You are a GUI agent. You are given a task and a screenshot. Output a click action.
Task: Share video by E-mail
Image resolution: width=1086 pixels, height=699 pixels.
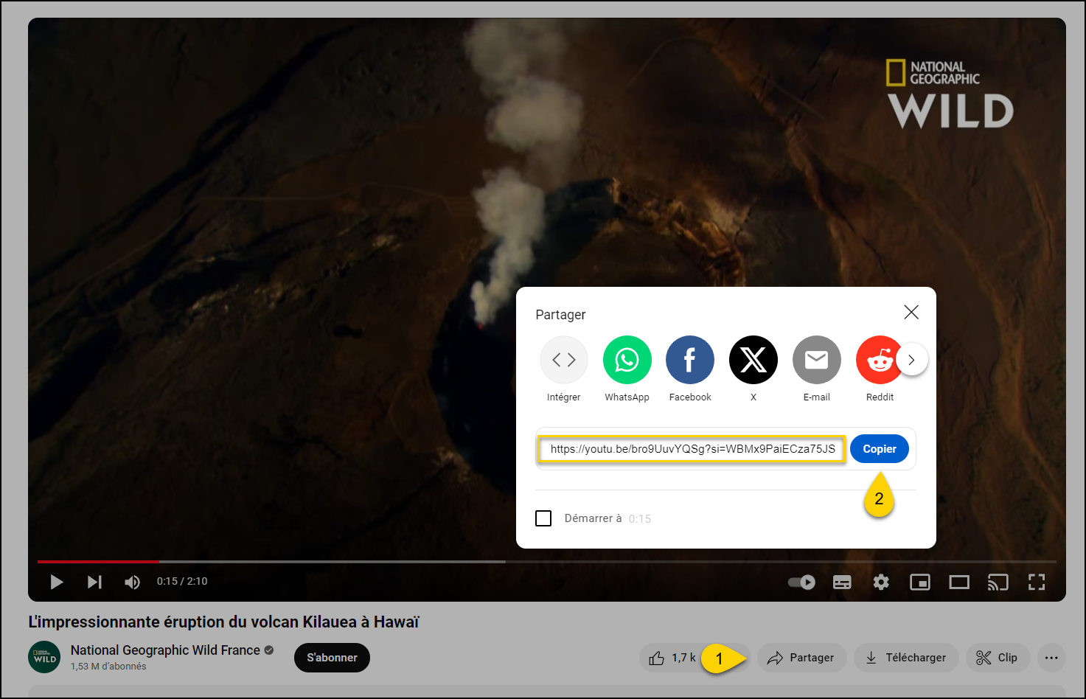pos(817,369)
